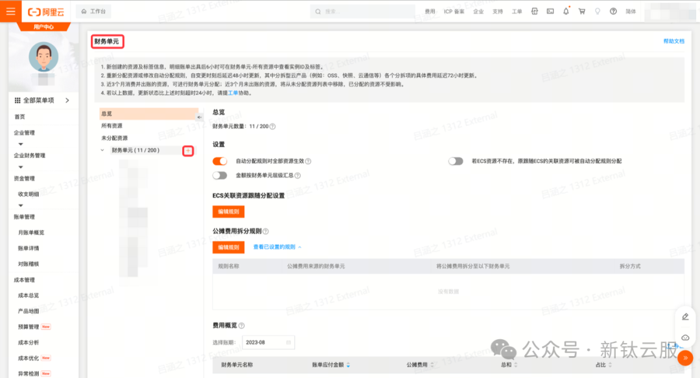This screenshot has width=700, height=378.
Task: Collapse the arrow beneath 企业财务管理
Action: click(21, 167)
